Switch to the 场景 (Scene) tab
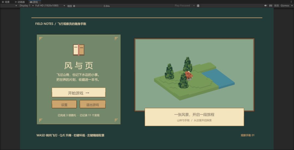Screen dimensions: 294x150 (6, 2)
